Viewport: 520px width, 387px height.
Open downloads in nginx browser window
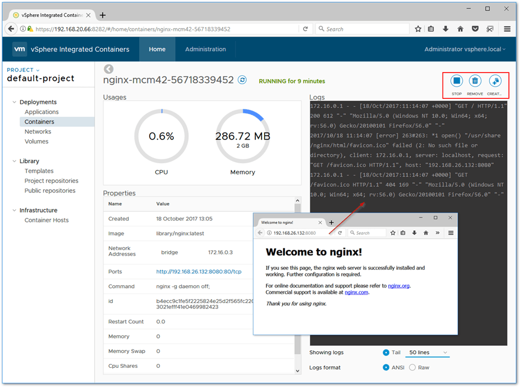click(414, 233)
